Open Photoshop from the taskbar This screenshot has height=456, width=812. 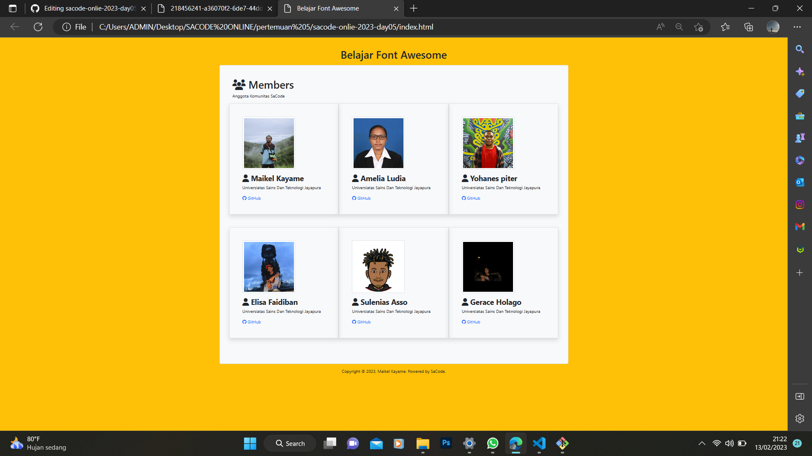coord(446,443)
